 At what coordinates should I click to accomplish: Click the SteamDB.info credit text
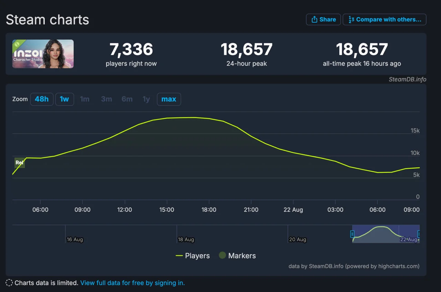(x=408, y=79)
